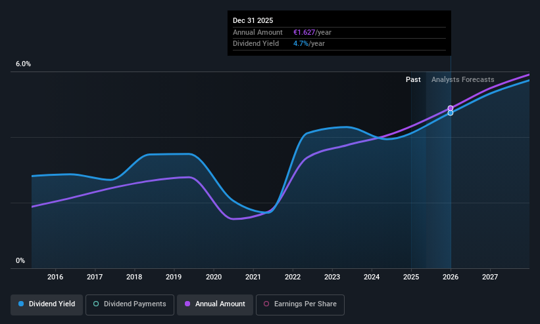Click the teal Dividend Payments circle icon
The height and width of the screenshot is (324, 540).
[96, 304]
